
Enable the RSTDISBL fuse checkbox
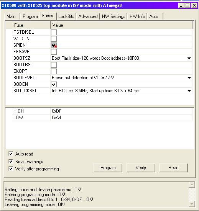(x=54, y=32)
